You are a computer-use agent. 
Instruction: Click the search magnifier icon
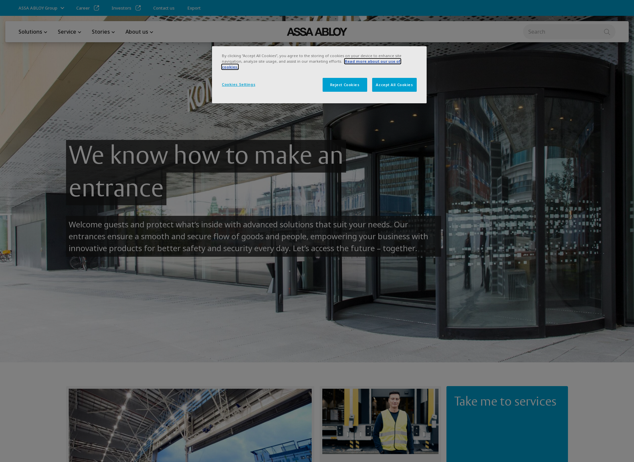coord(608,31)
